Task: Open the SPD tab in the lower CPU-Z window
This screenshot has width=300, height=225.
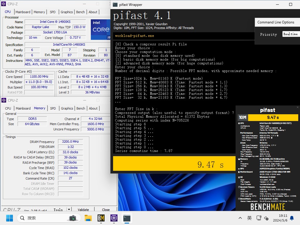Action: click(53, 108)
